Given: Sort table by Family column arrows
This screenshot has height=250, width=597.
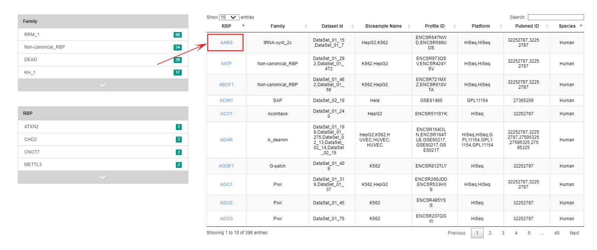Looking at the screenshot, I should [306, 26].
